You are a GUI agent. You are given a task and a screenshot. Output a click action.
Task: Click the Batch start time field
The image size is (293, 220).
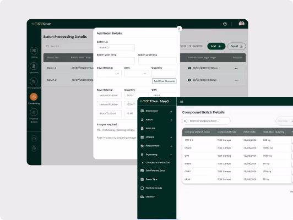click(x=116, y=61)
